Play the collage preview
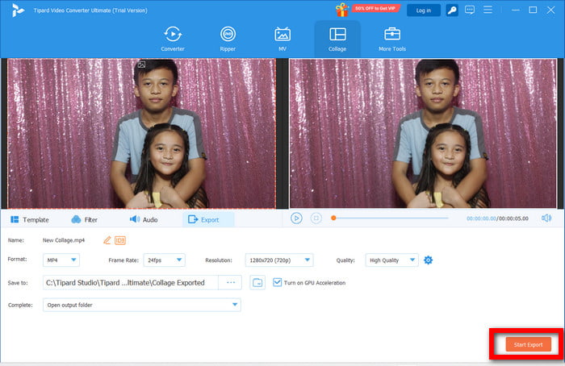This screenshot has width=565, height=366. click(x=296, y=218)
